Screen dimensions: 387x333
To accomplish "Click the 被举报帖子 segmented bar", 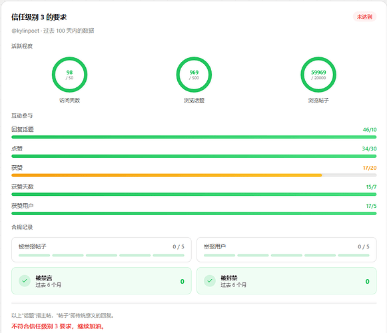I will tap(101, 255).
